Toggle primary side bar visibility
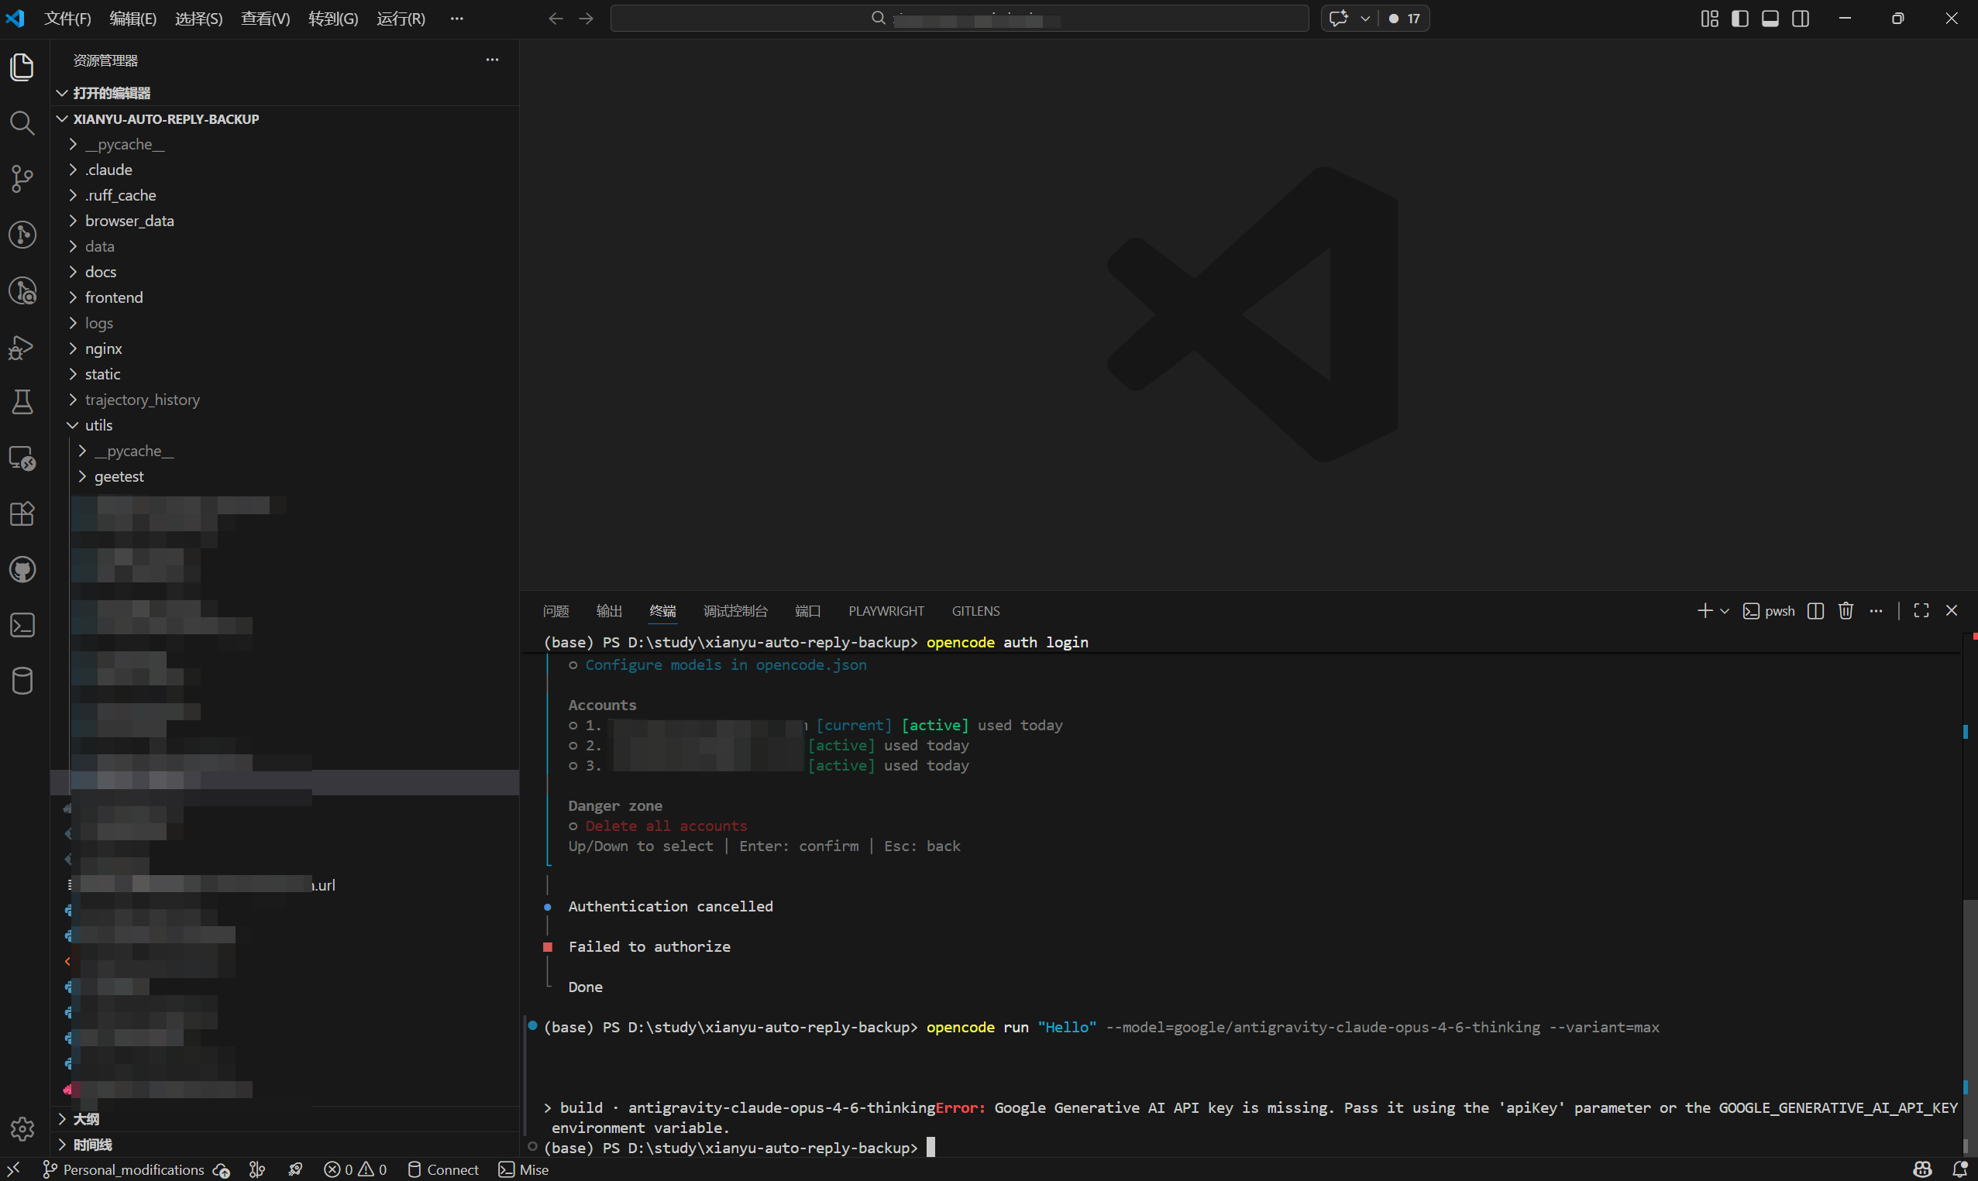 click(1740, 19)
